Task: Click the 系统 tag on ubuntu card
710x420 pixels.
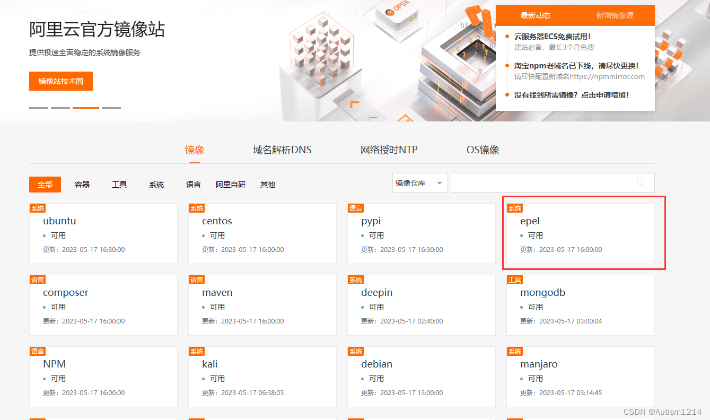Action: coord(38,208)
